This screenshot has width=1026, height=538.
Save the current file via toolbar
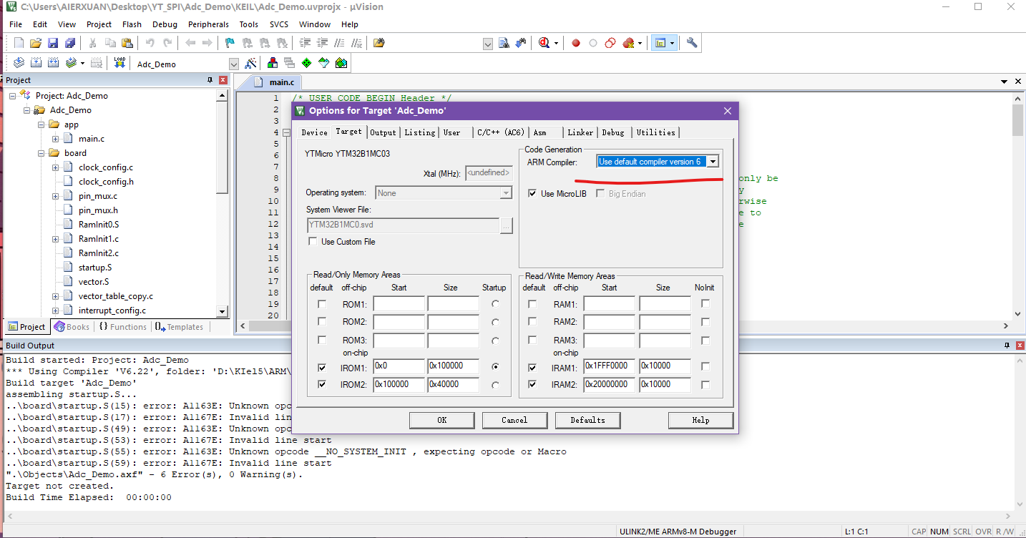click(52, 43)
